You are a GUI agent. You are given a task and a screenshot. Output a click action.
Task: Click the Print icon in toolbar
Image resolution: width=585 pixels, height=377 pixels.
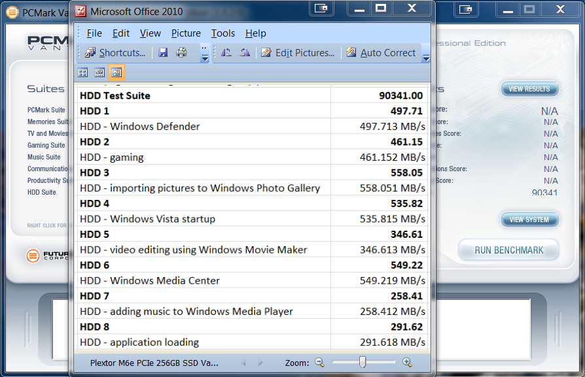(181, 53)
